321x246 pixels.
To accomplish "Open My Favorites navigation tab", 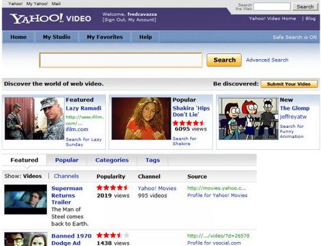I will (x=105, y=37).
